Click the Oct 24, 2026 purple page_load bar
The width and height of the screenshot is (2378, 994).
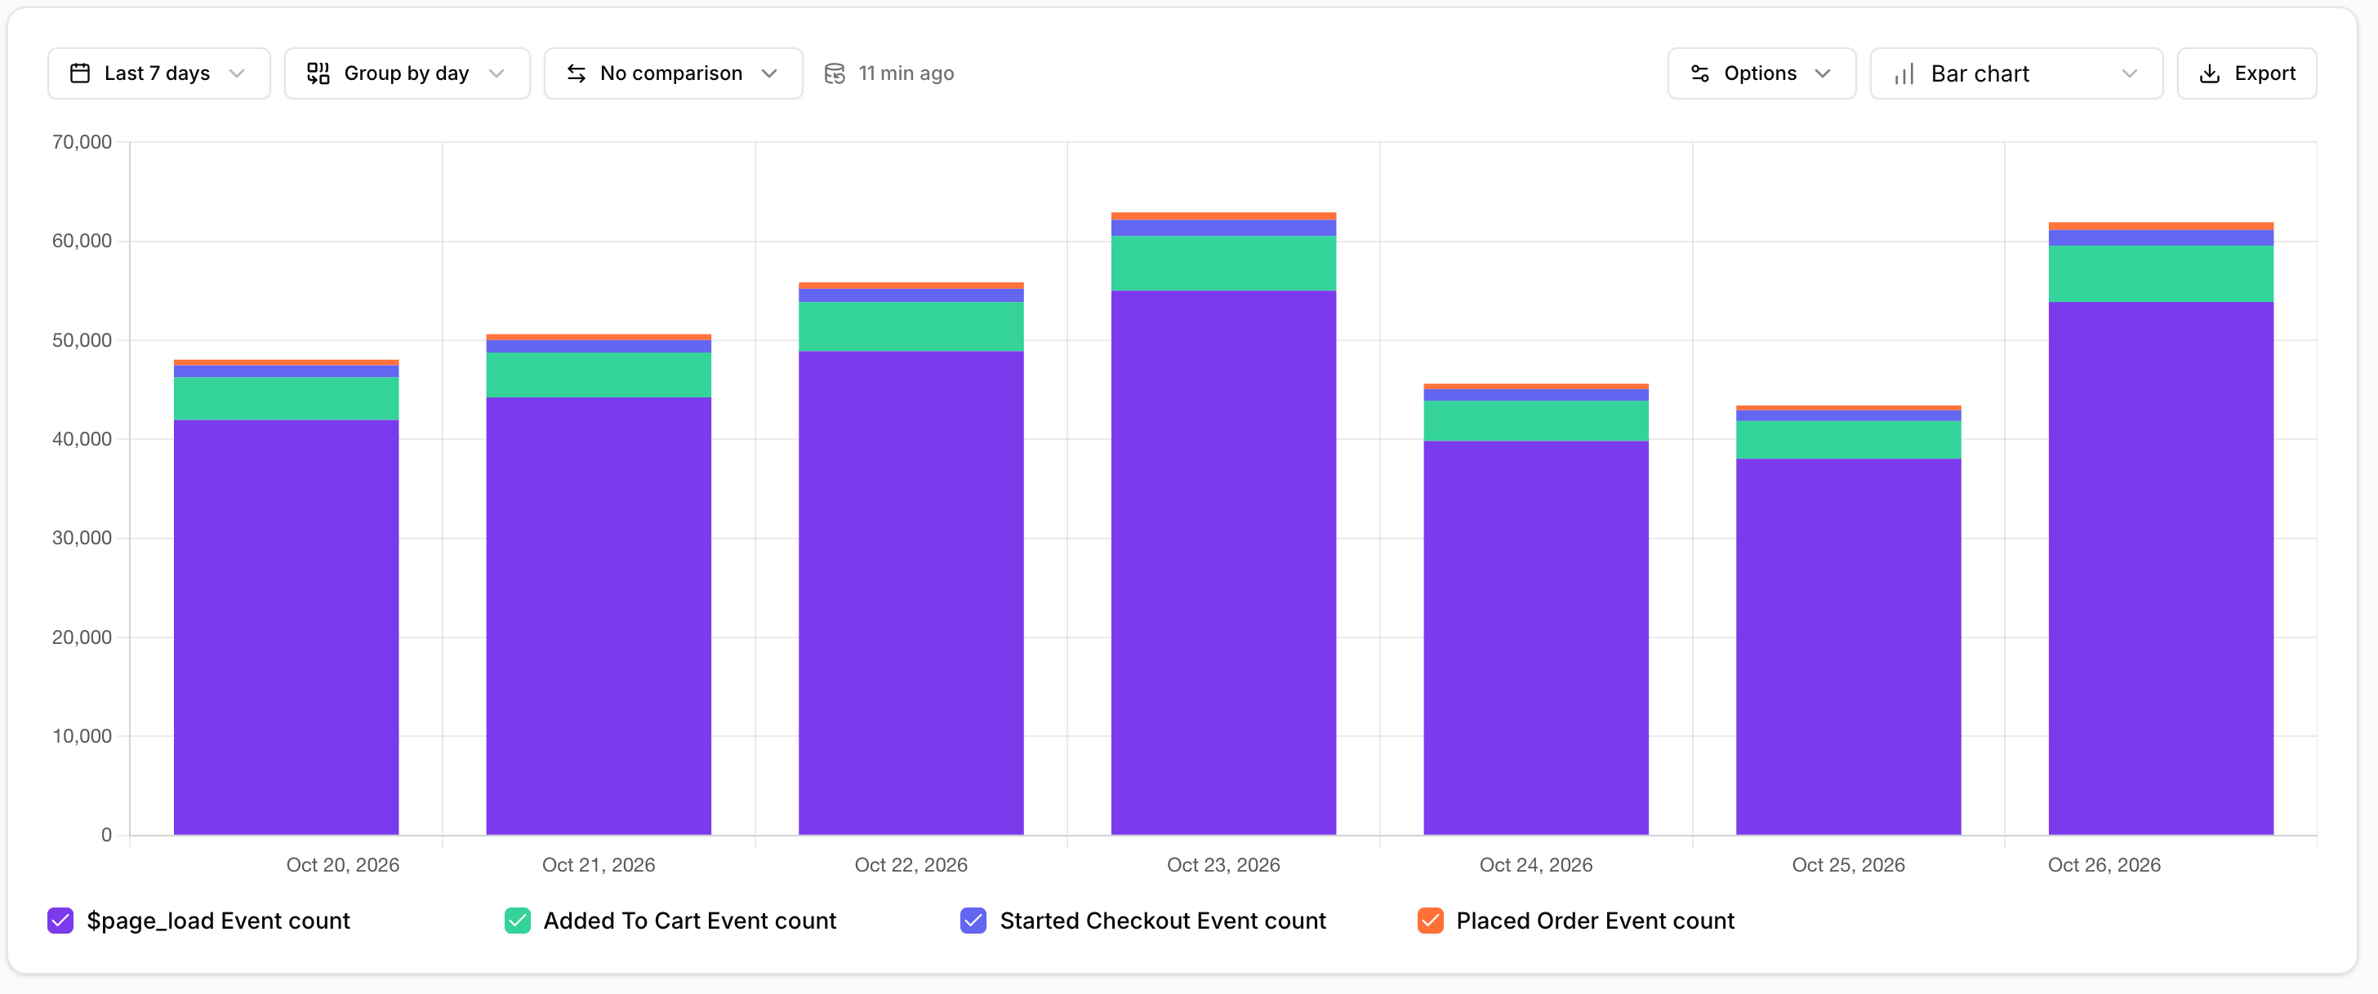pos(1536,637)
